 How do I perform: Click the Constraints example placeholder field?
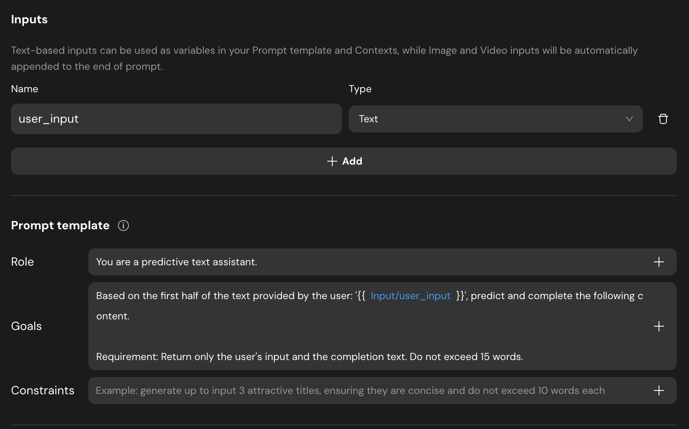(350, 390)
